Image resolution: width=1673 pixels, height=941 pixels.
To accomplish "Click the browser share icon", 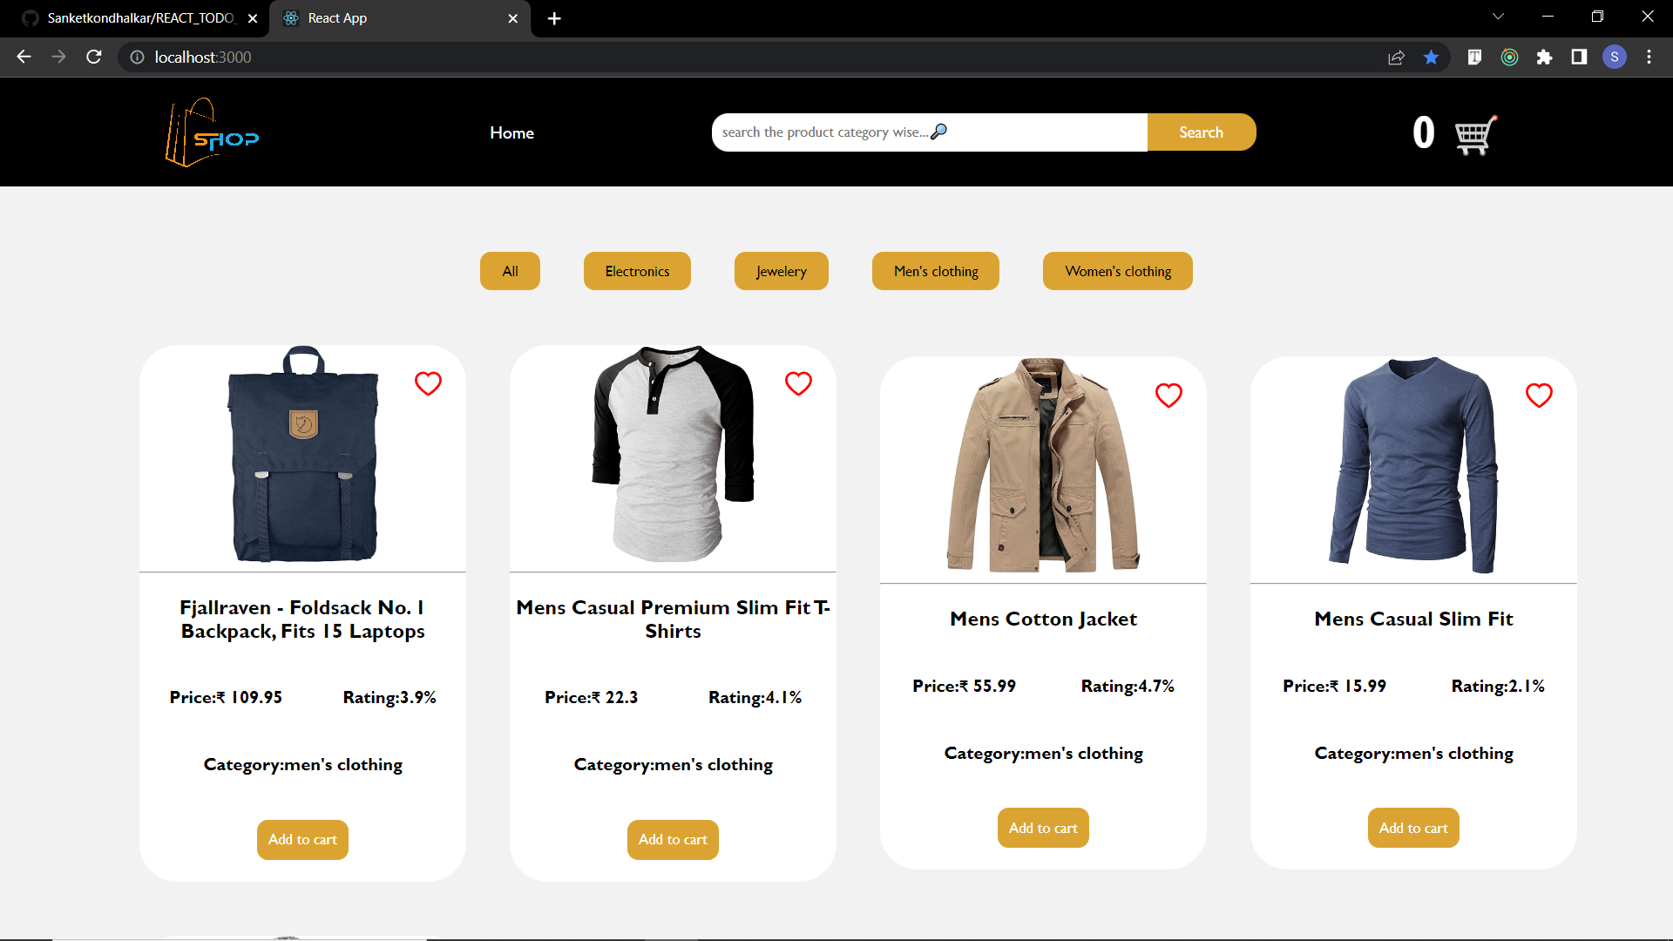I will pyautogui.click(x=1396, y=57).
